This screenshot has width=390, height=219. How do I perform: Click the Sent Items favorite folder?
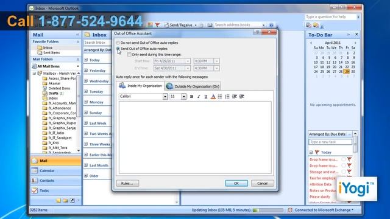[x=51, y=53]
